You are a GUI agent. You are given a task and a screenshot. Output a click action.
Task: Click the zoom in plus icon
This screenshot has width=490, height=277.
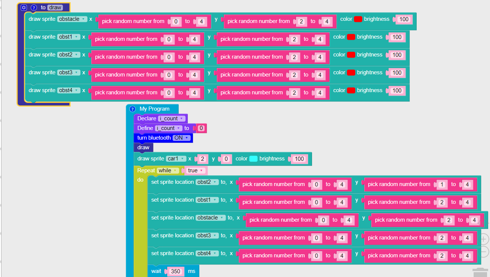point(484,239)
